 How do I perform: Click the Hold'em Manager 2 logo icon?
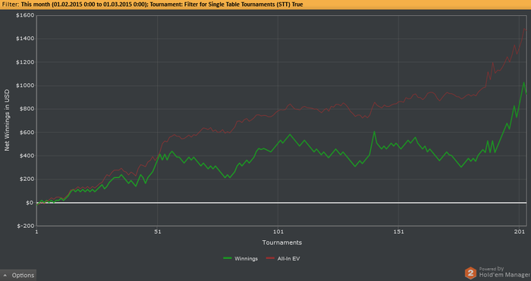click(x=470, y=273)
